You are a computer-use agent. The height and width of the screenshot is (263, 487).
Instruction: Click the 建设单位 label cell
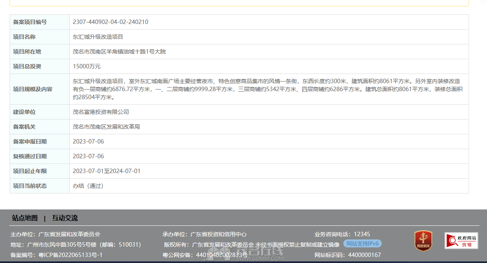tap(40, 112)
